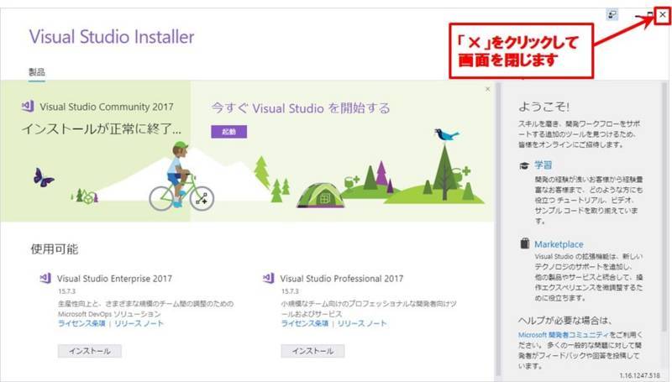Click the shopping bag icon beside Marketplace
Viewport: 672px width, 382px height.
524,243
